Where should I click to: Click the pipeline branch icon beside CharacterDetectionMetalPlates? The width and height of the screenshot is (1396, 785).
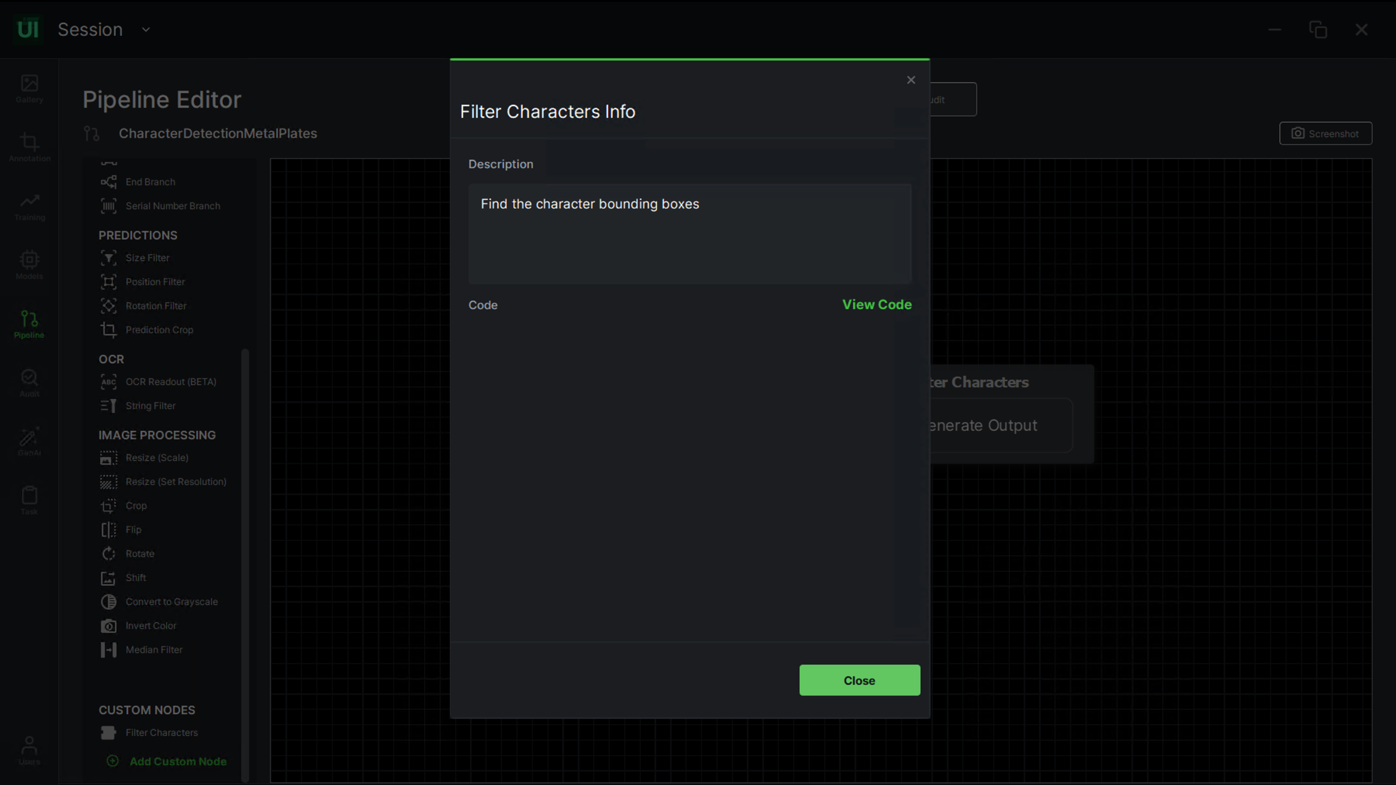pos(91,133)
